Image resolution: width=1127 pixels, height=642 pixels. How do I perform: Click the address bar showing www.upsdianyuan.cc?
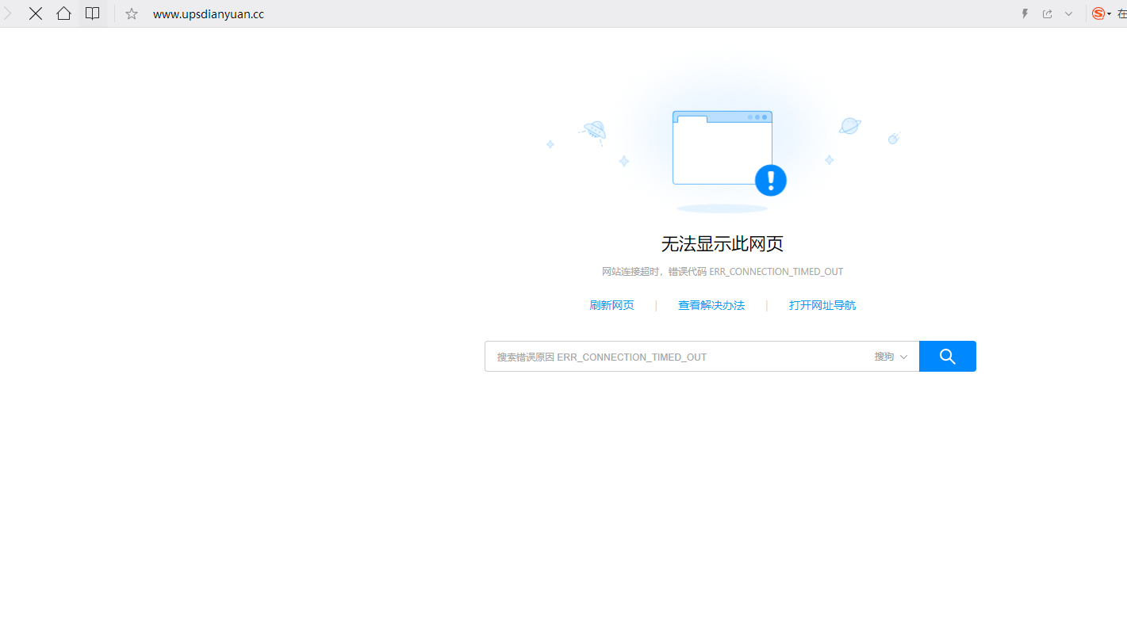[x=209, y=13]
